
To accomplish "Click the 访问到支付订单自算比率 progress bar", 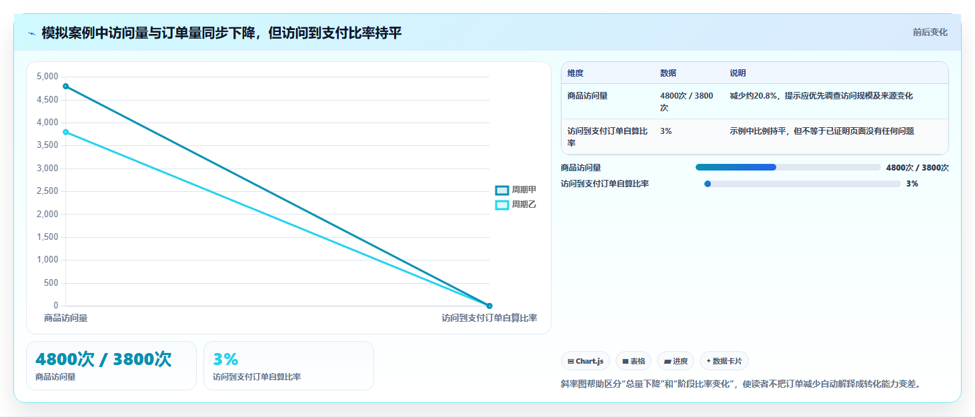I will tap(802, 184).
